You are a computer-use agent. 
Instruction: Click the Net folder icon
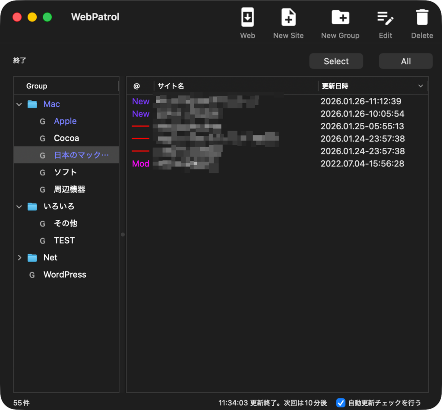(32, 258)
